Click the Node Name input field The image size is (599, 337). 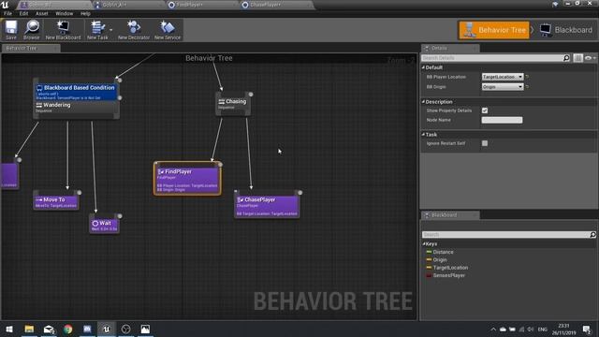(502, 120)
